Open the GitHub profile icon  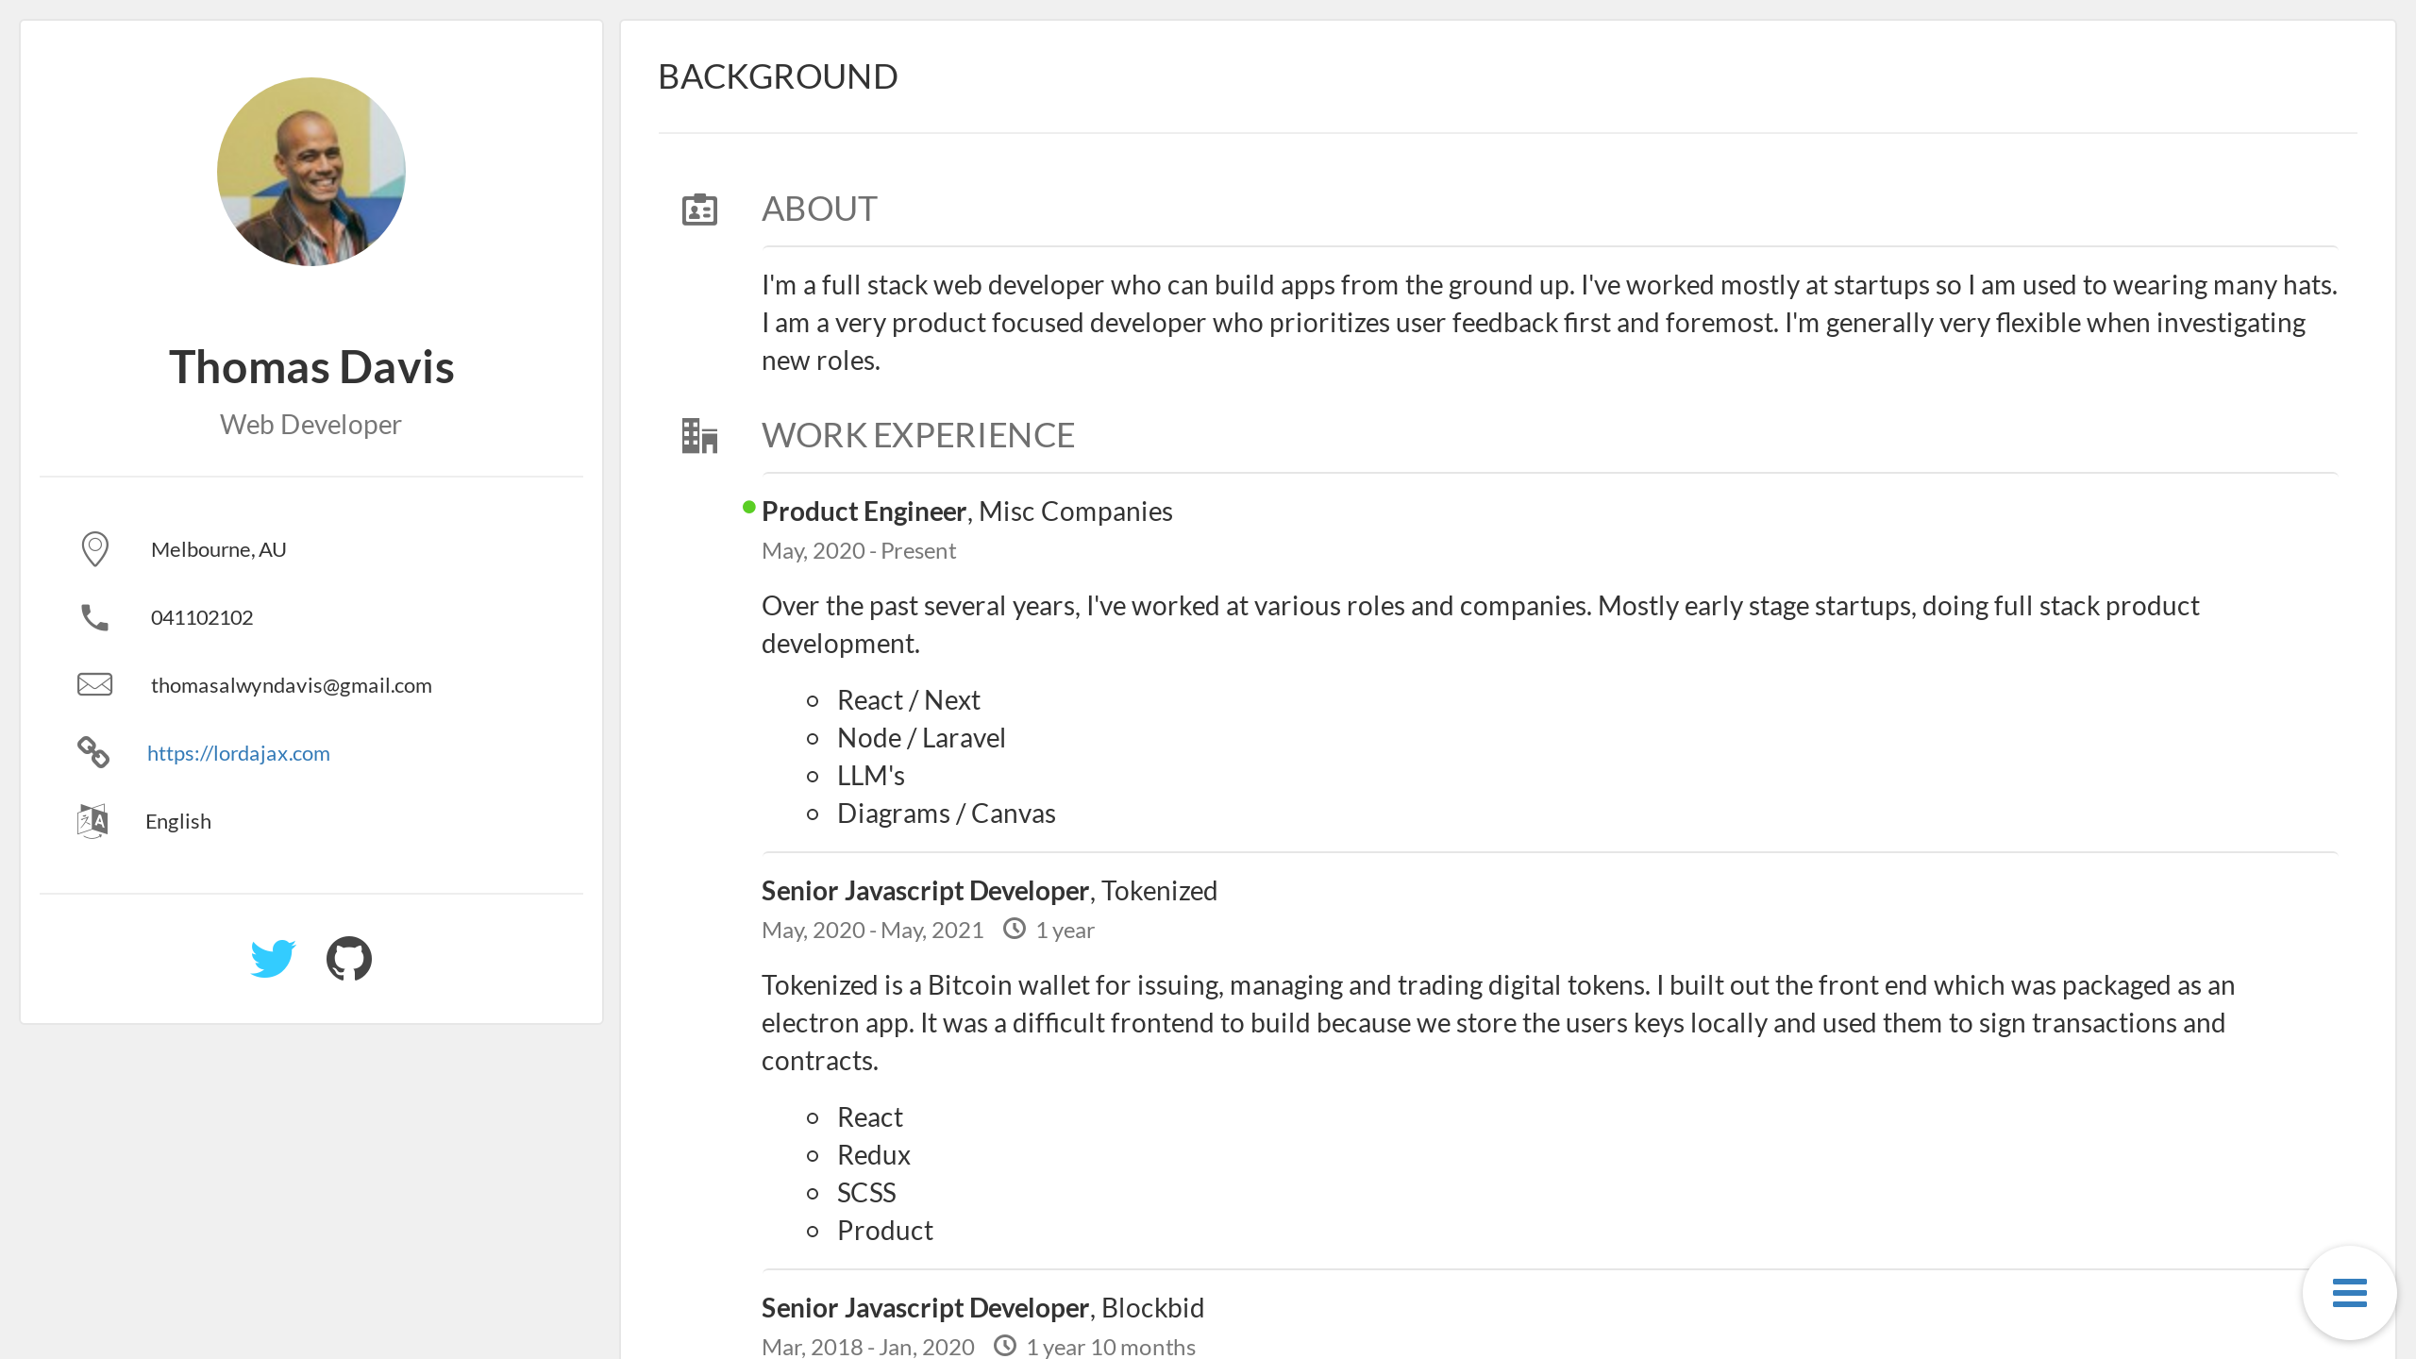[348, 959]
